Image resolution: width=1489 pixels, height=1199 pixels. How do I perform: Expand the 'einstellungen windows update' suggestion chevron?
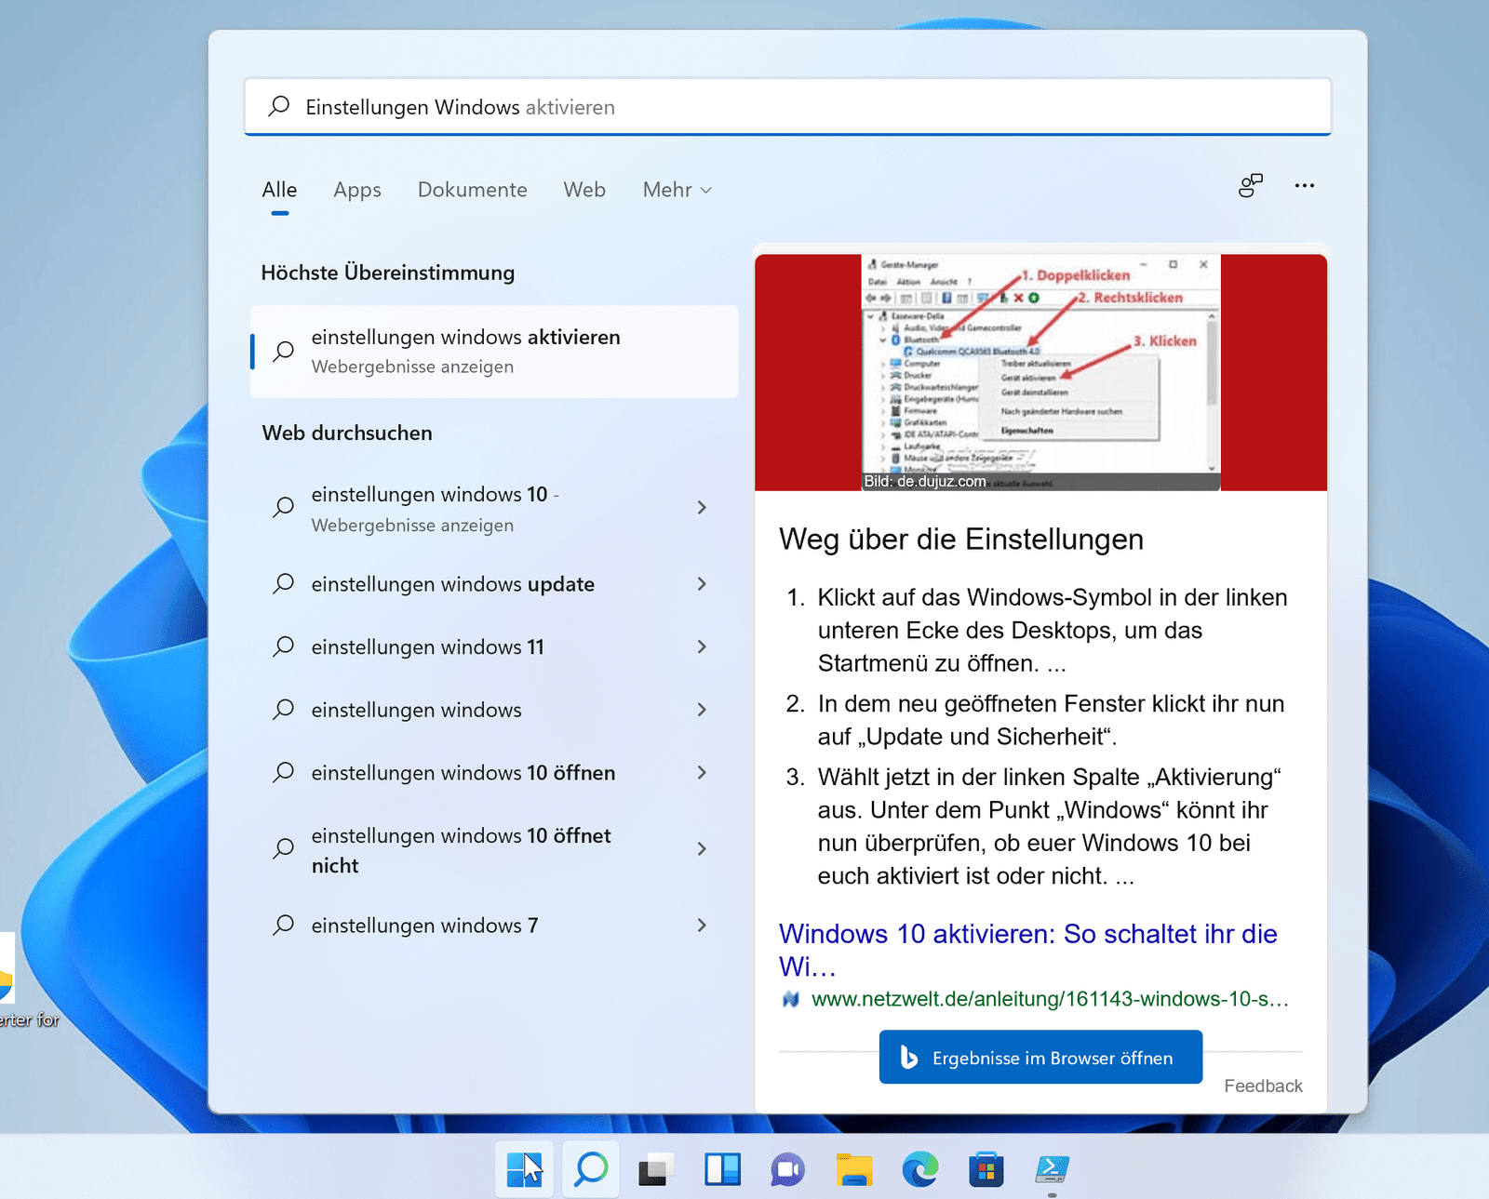[x=702, y=584]
